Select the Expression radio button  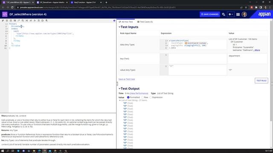151,97
